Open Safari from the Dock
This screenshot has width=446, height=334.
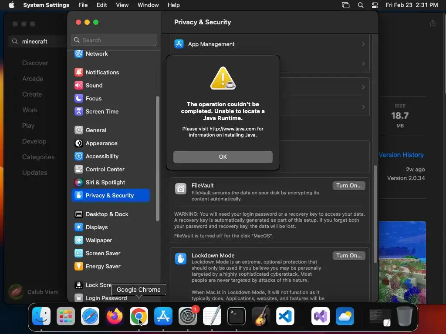tap(90, 316)
